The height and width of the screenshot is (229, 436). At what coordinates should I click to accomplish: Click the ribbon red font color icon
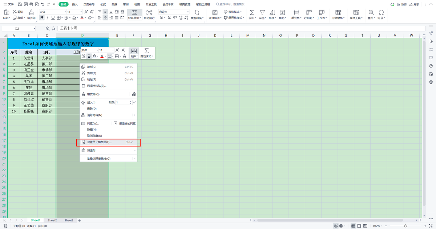pyautogui.click(x=82, y=18)
